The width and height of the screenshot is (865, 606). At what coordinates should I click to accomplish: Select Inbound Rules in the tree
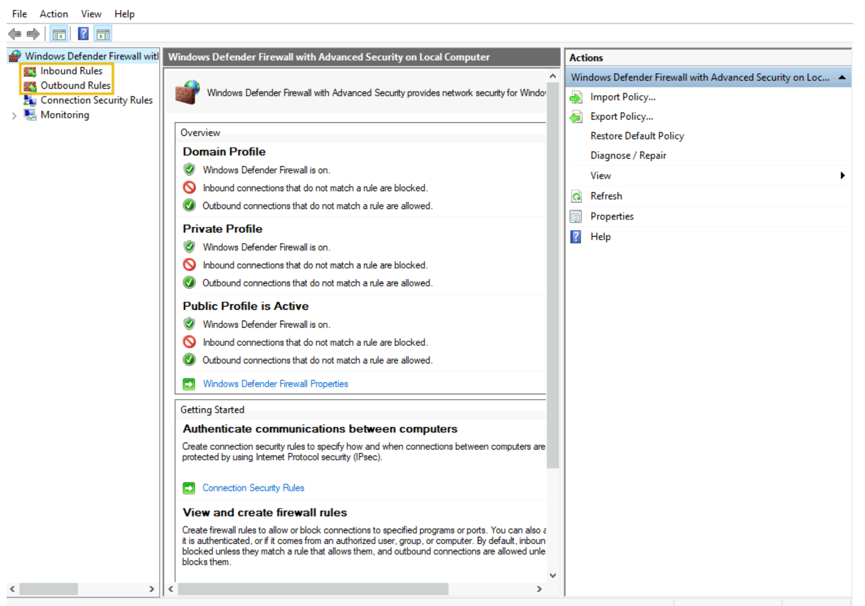pos(71,71)
